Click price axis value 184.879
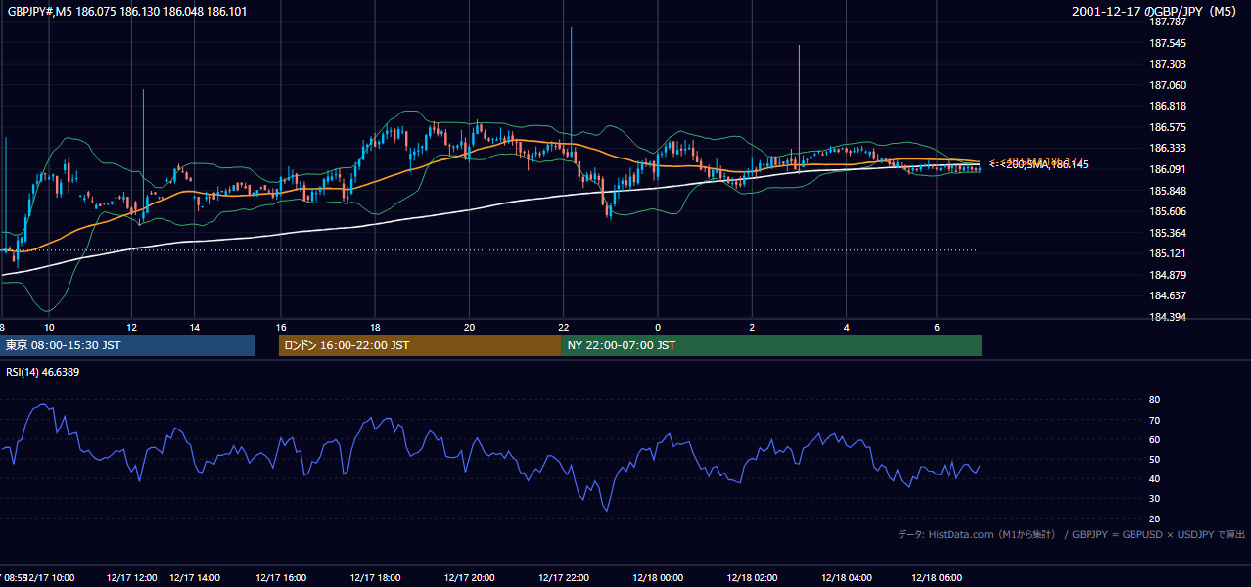 [x=1167, y=275]
